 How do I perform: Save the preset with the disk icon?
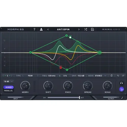[92, 29]
